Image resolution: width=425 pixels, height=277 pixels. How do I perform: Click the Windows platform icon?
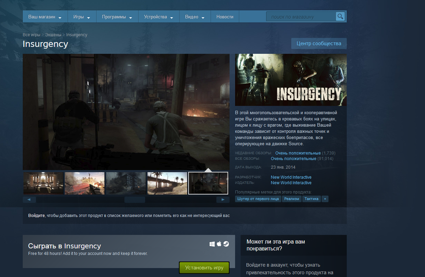[212, 244]
